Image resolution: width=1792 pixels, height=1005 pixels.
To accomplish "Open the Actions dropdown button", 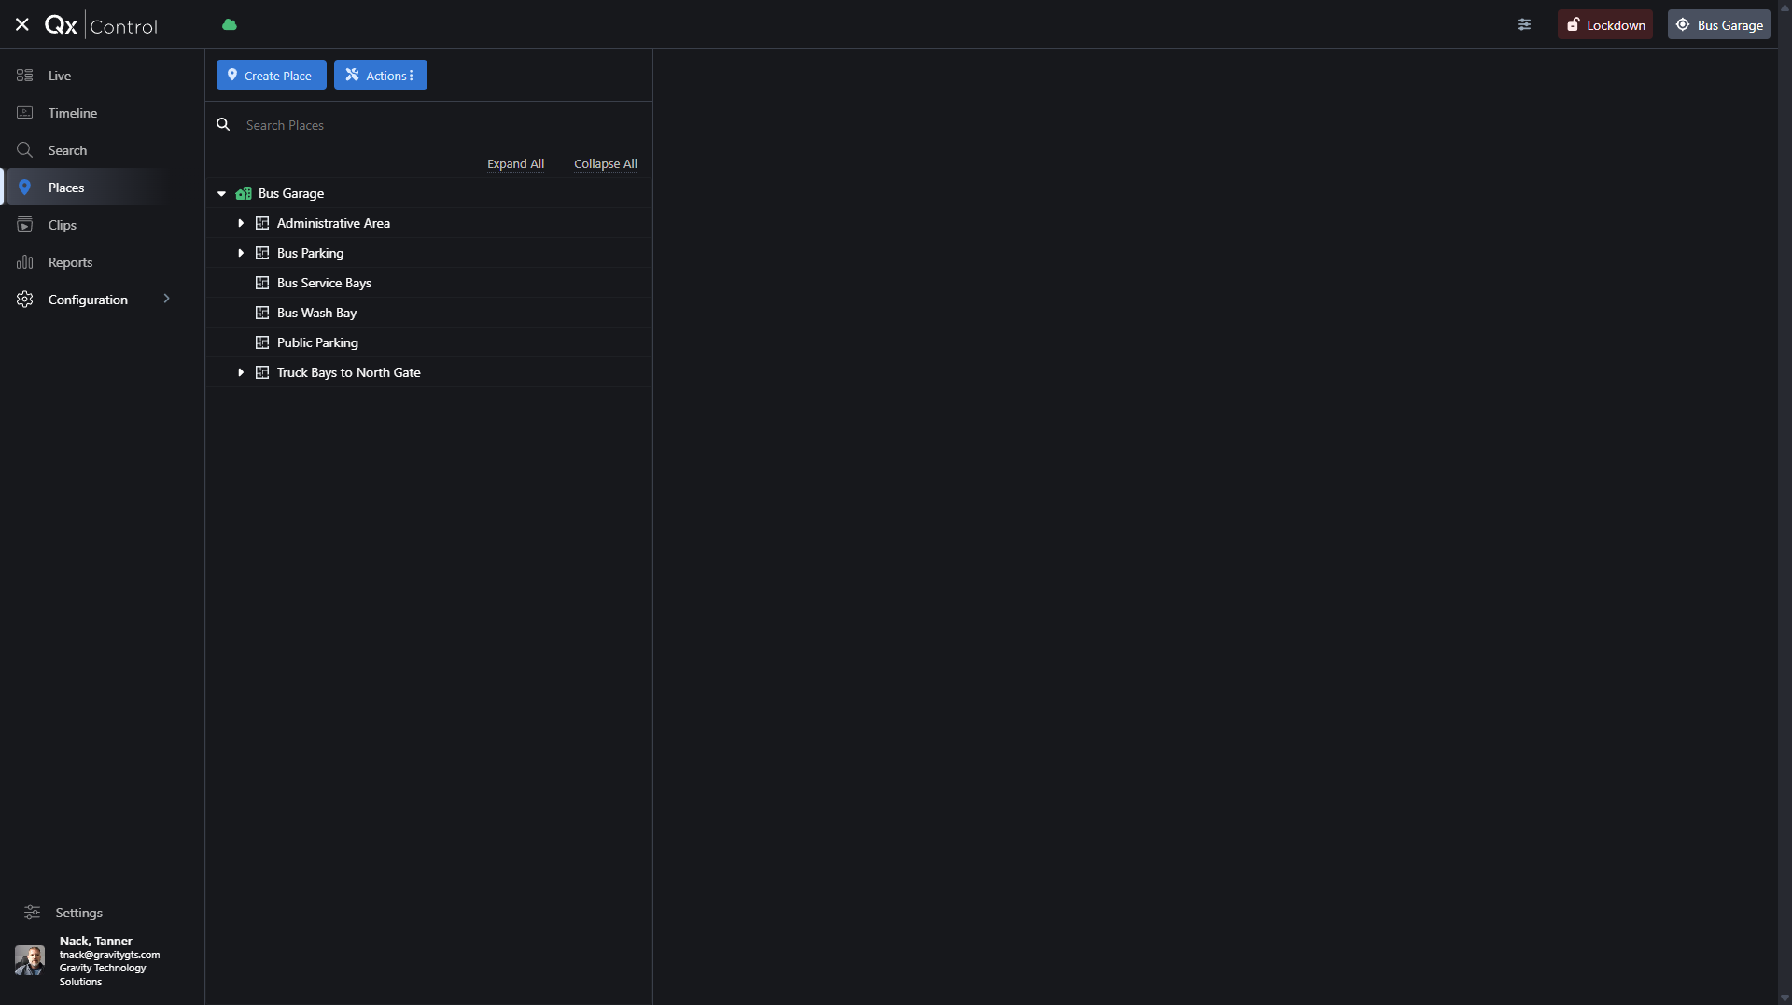I will pos(381,76).
